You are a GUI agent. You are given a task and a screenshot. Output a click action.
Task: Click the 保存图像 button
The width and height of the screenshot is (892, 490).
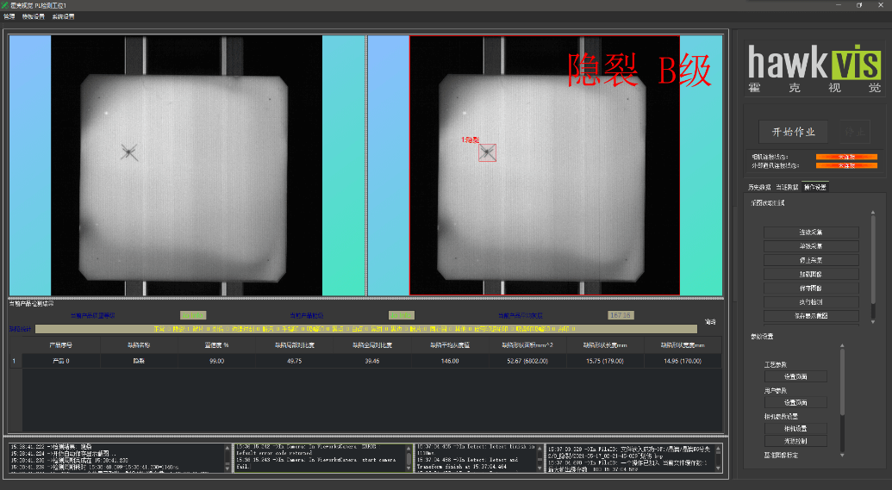(811, 288)
